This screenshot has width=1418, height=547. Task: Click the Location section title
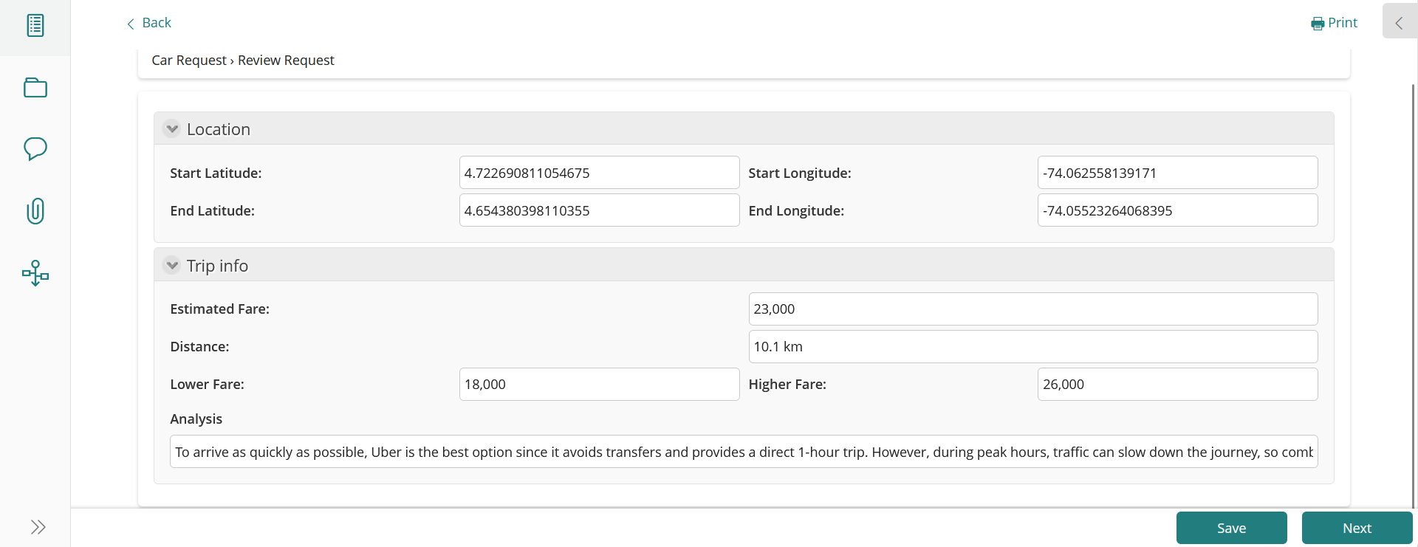click(219, 129)
